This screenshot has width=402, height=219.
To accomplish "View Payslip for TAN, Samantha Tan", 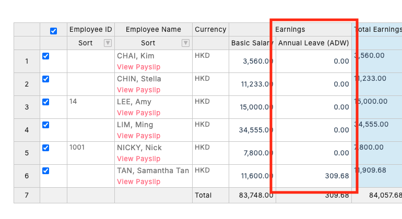I will click(x=138, y=181).
